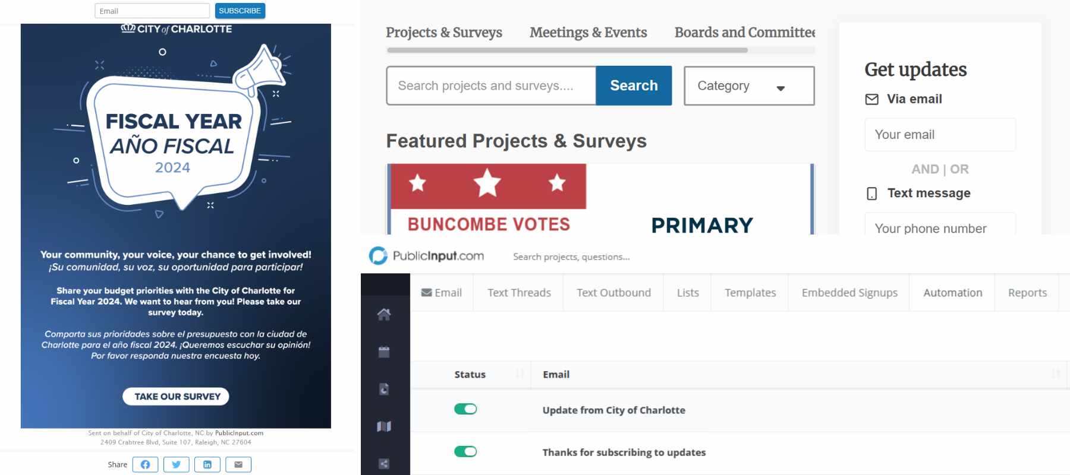Image resolution: width=1070 pixels, height=475 pixels.
Task: Click the SUBSCRIBE button
Action: point(240,11)
